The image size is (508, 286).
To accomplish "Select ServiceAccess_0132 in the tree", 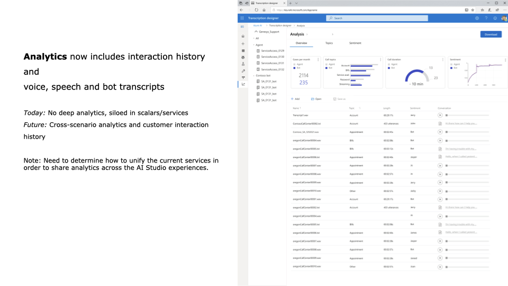I will [270, 69].
